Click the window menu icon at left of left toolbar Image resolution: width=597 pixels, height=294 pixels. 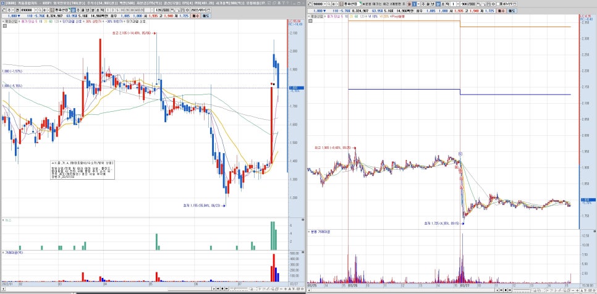point(4,10)
